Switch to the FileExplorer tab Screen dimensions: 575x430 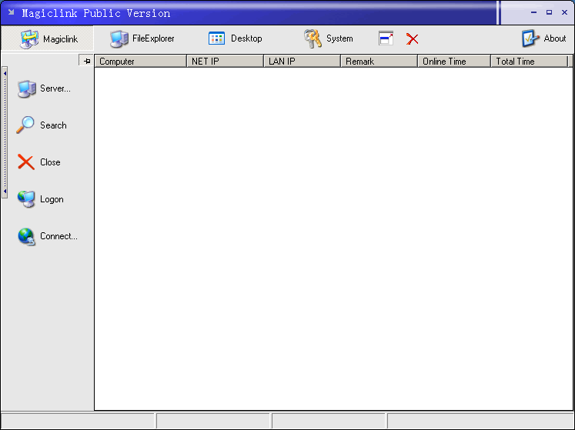click(142, 38)
